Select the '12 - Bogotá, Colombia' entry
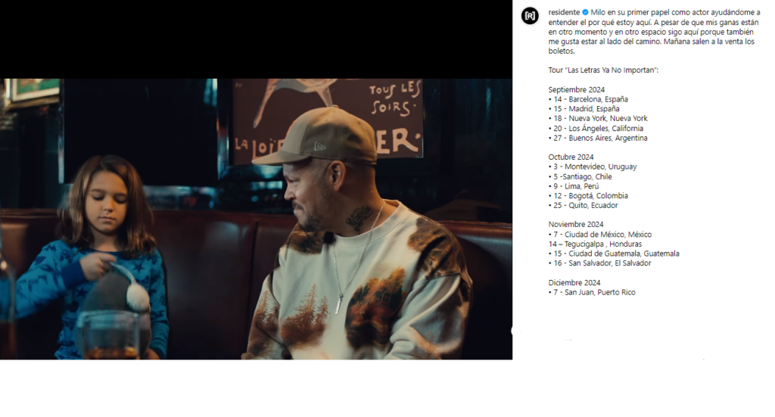Image resolution: width=775 pixels, height=417 pixels. pyautogui.click(x=588, y=196)
